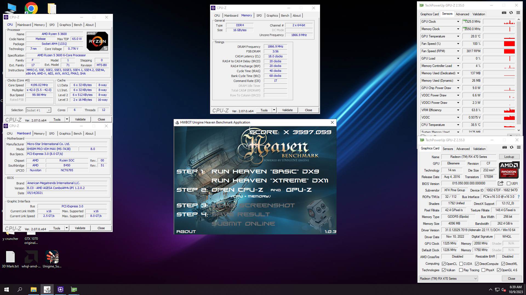Click Lookup button in GPU-Z

(x=509, y=157)
